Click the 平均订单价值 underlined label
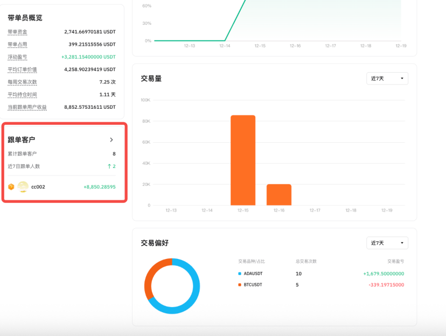This screenshot has width=446, height=336. (22, 69)
